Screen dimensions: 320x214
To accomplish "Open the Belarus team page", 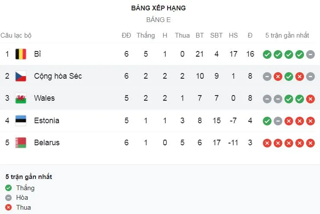I will point(47,142).
